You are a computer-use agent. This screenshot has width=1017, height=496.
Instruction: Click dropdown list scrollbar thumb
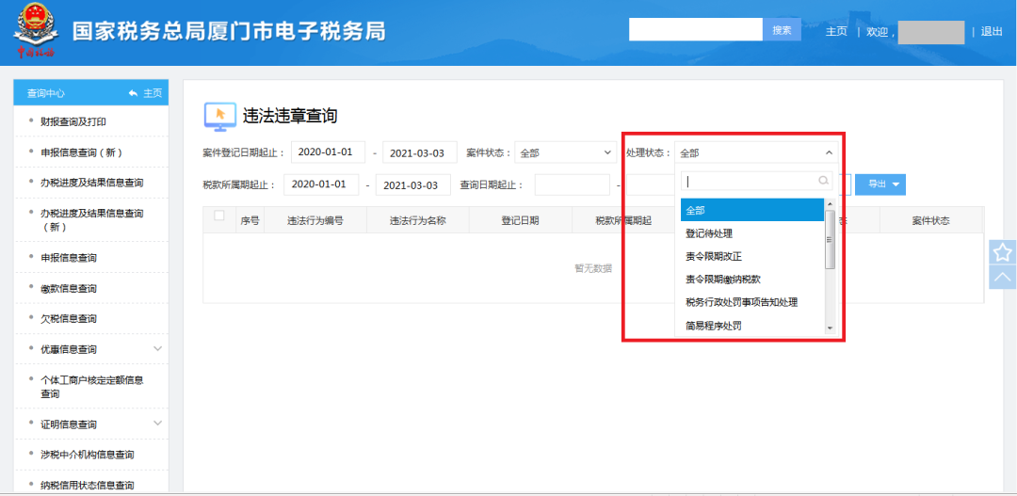830,239
